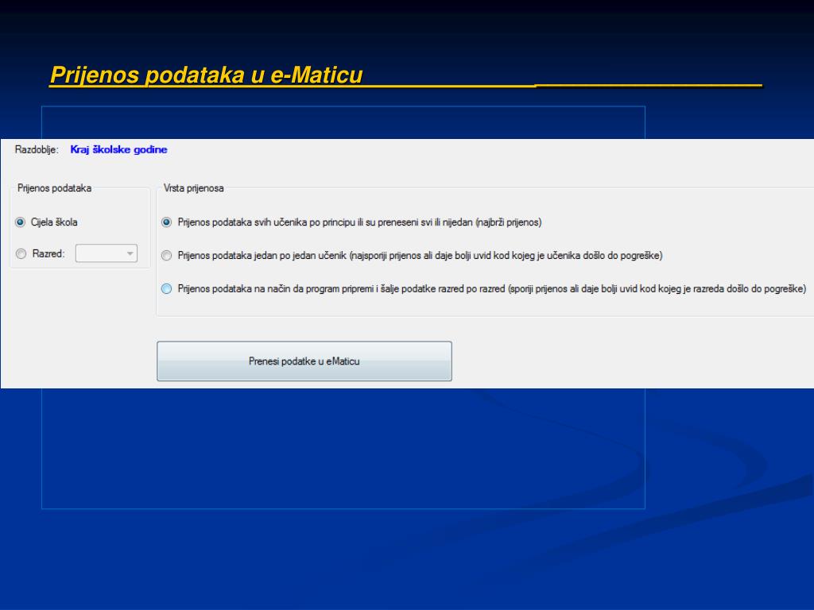This screenshot has width=814, height=610.
Task: Choose transfer class by class option
Action: (x=167, y=288)
